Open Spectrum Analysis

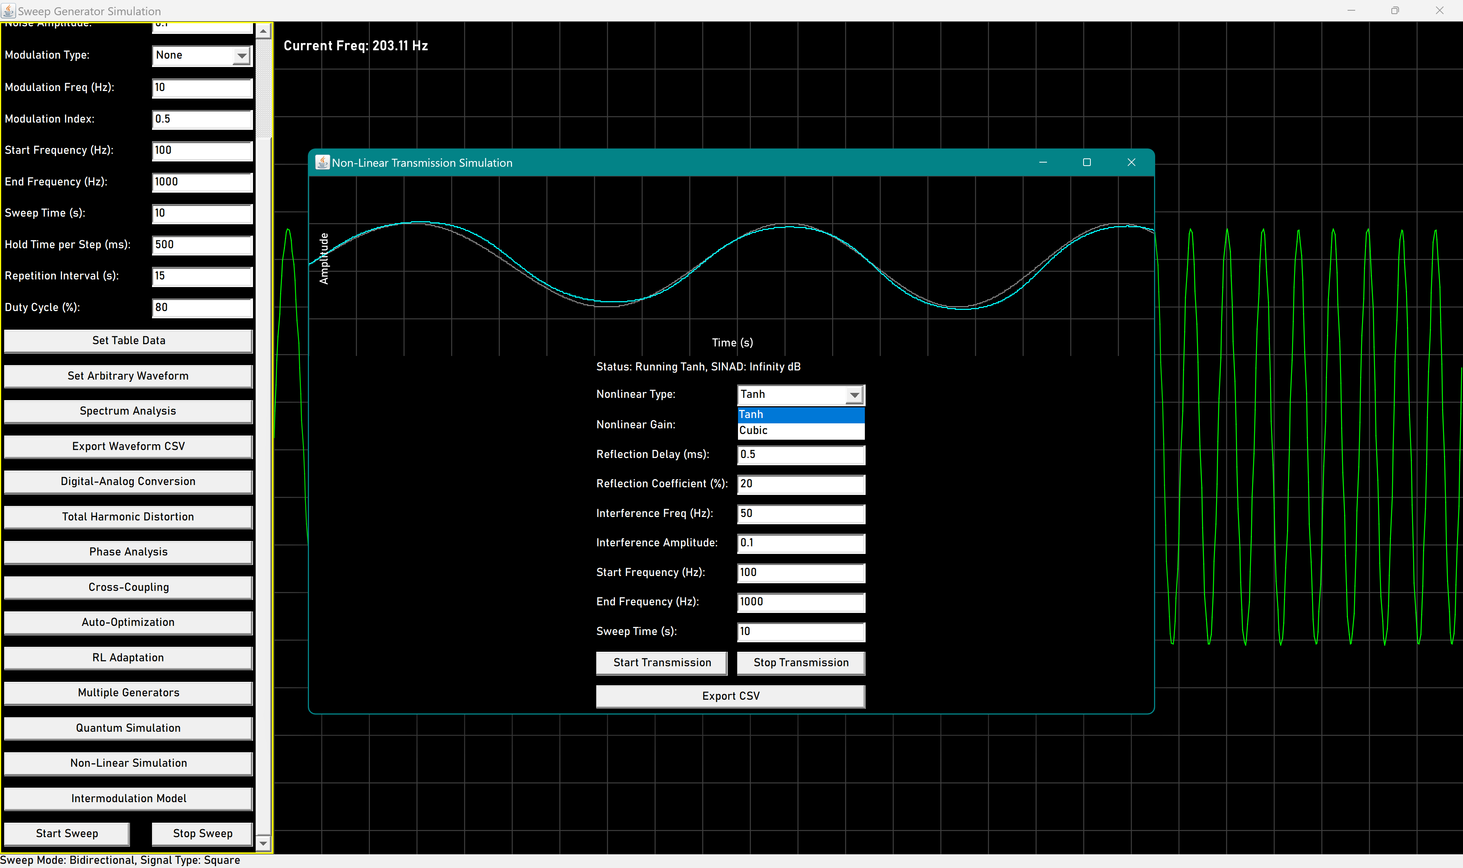point(128,411)
